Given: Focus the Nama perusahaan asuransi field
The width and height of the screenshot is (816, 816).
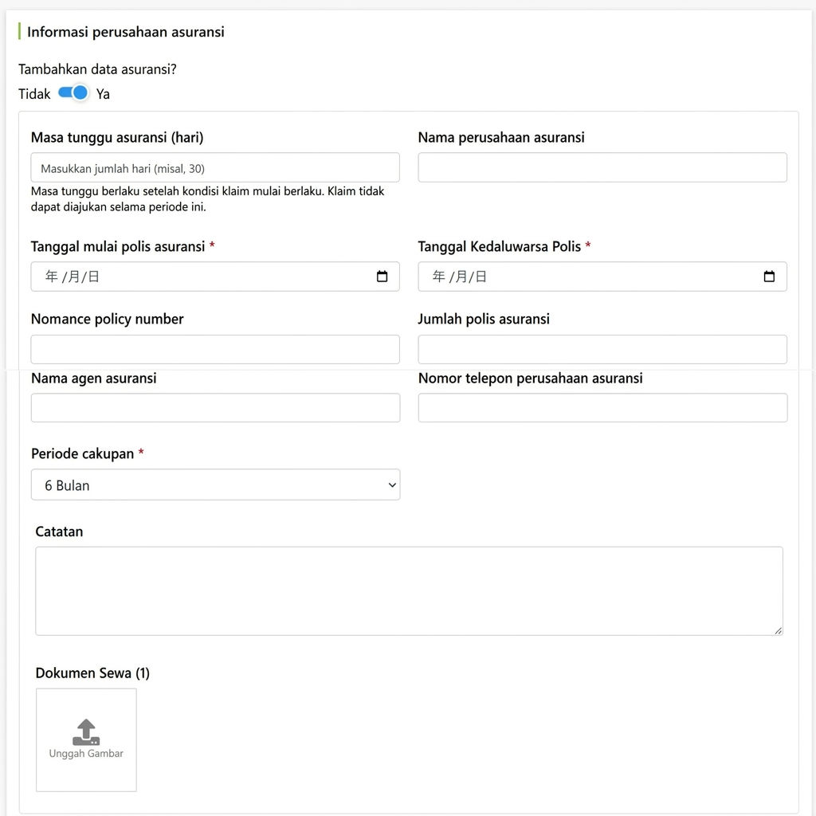Looking at the screenshot, I should pos(602,167).
